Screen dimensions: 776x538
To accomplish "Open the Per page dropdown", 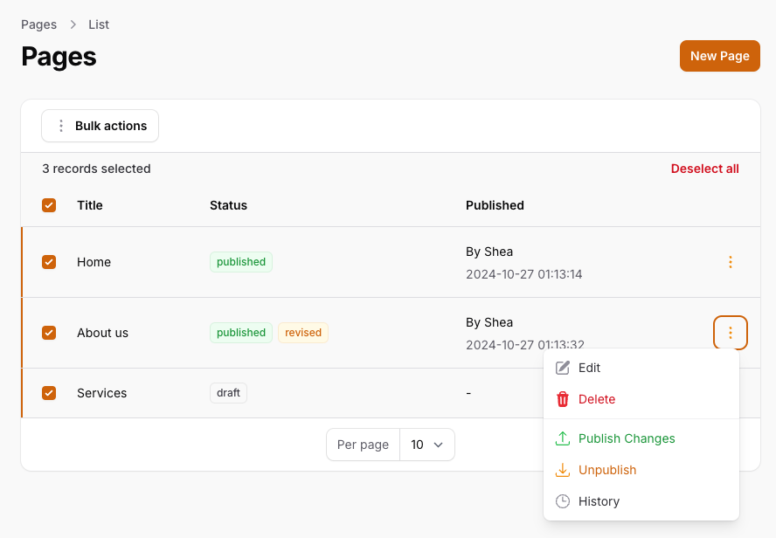I will [x=427, y=445].
